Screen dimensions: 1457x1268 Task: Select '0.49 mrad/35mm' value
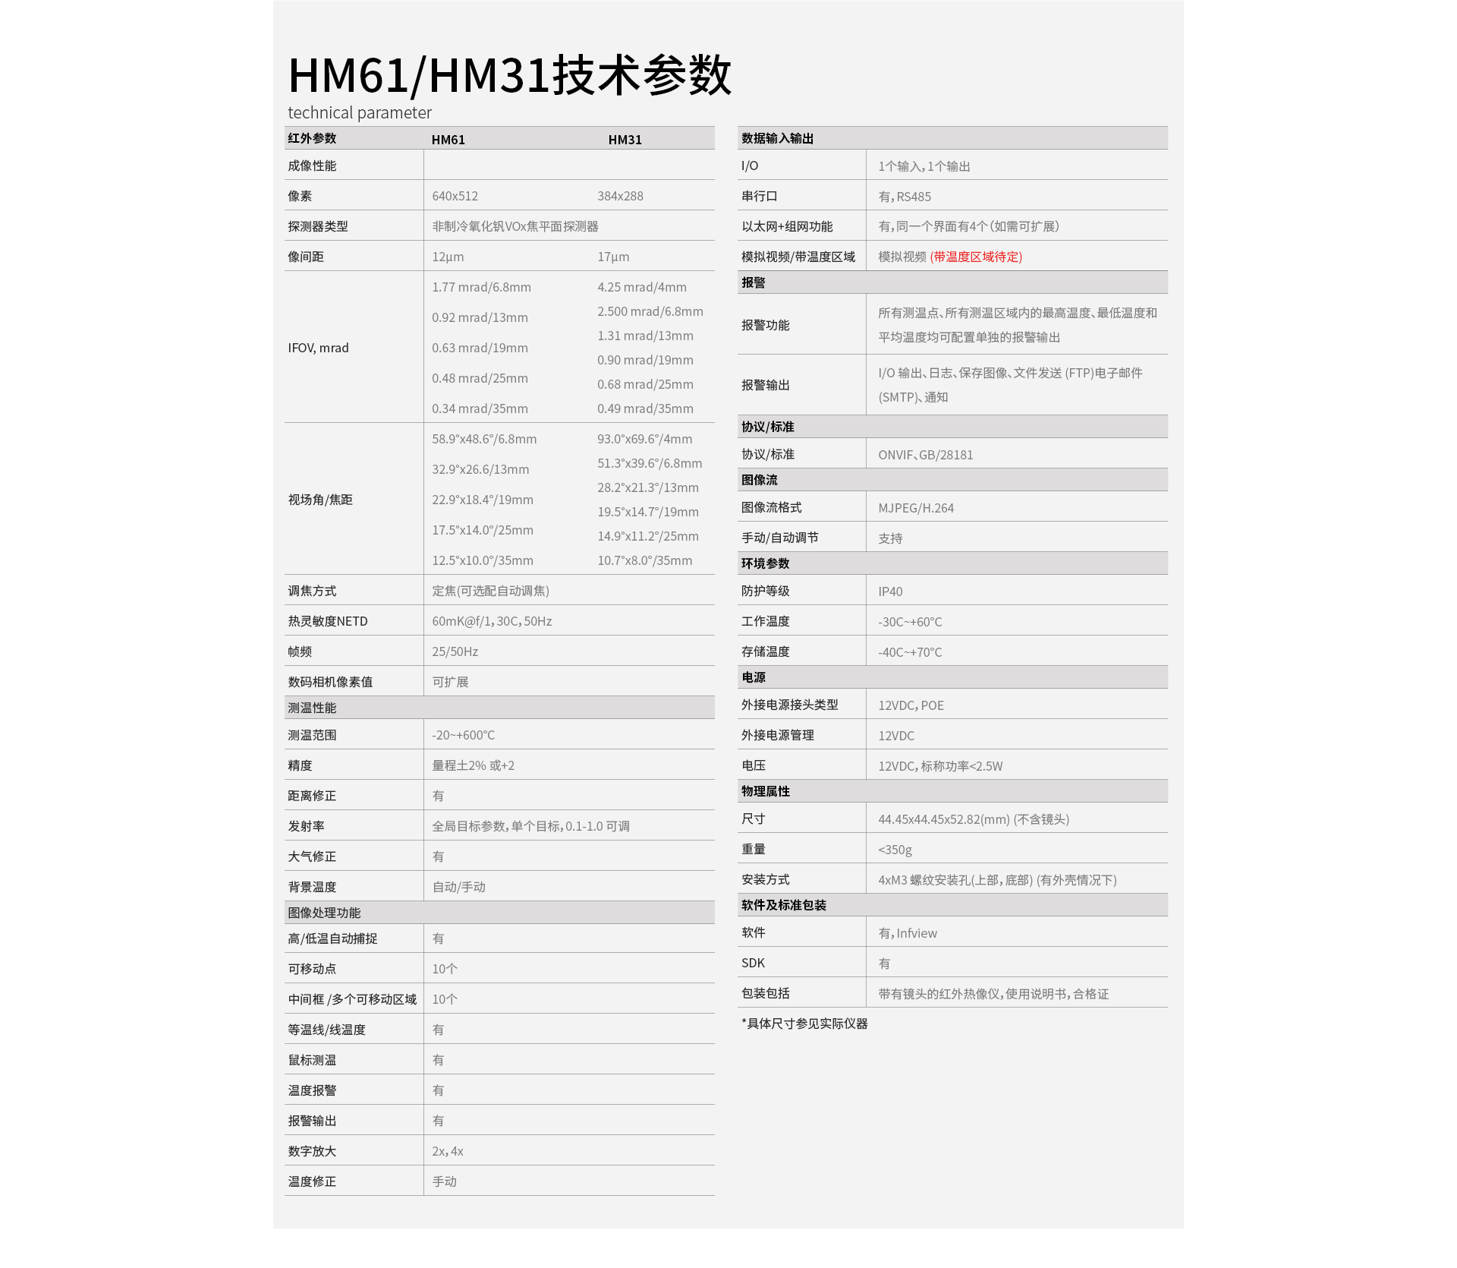645,408
